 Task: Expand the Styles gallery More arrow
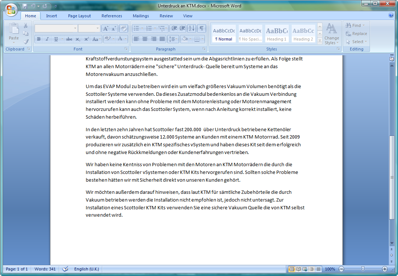click(x=320, y=42)
